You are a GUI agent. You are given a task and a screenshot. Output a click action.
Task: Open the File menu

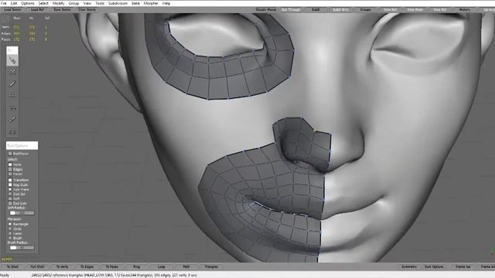pos(4,3)
